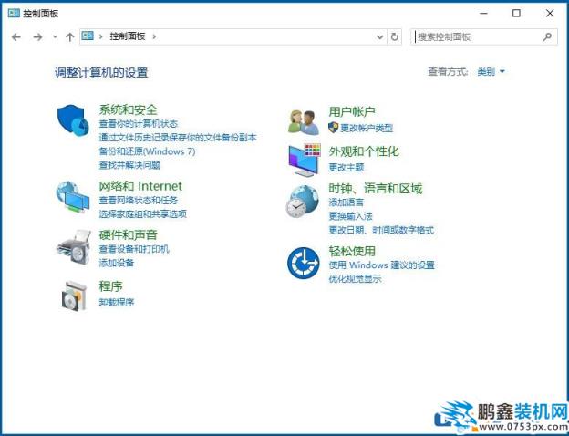Expand the address bar history dropdown
The width and height of the screenshot is (569, 436).
pos(380,36)
